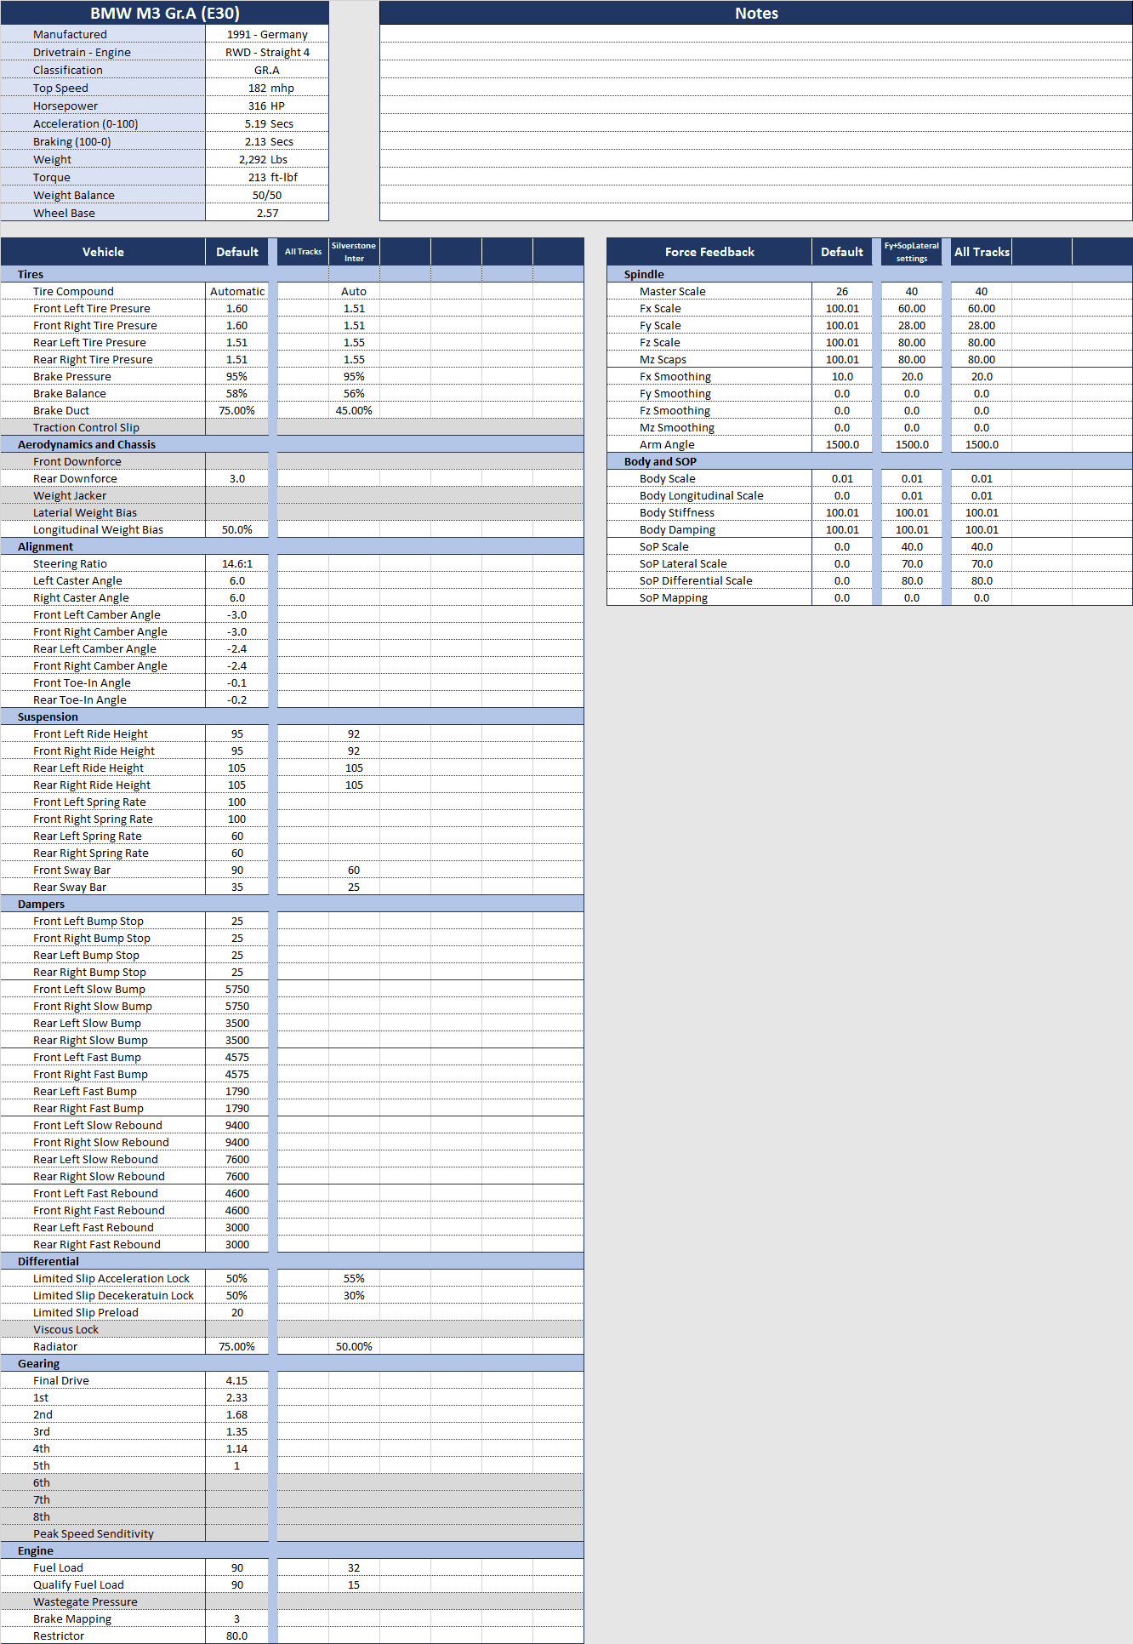Select the Rear Sway Bar default value '35'
1133x1644 pixels.
[237, 887]
